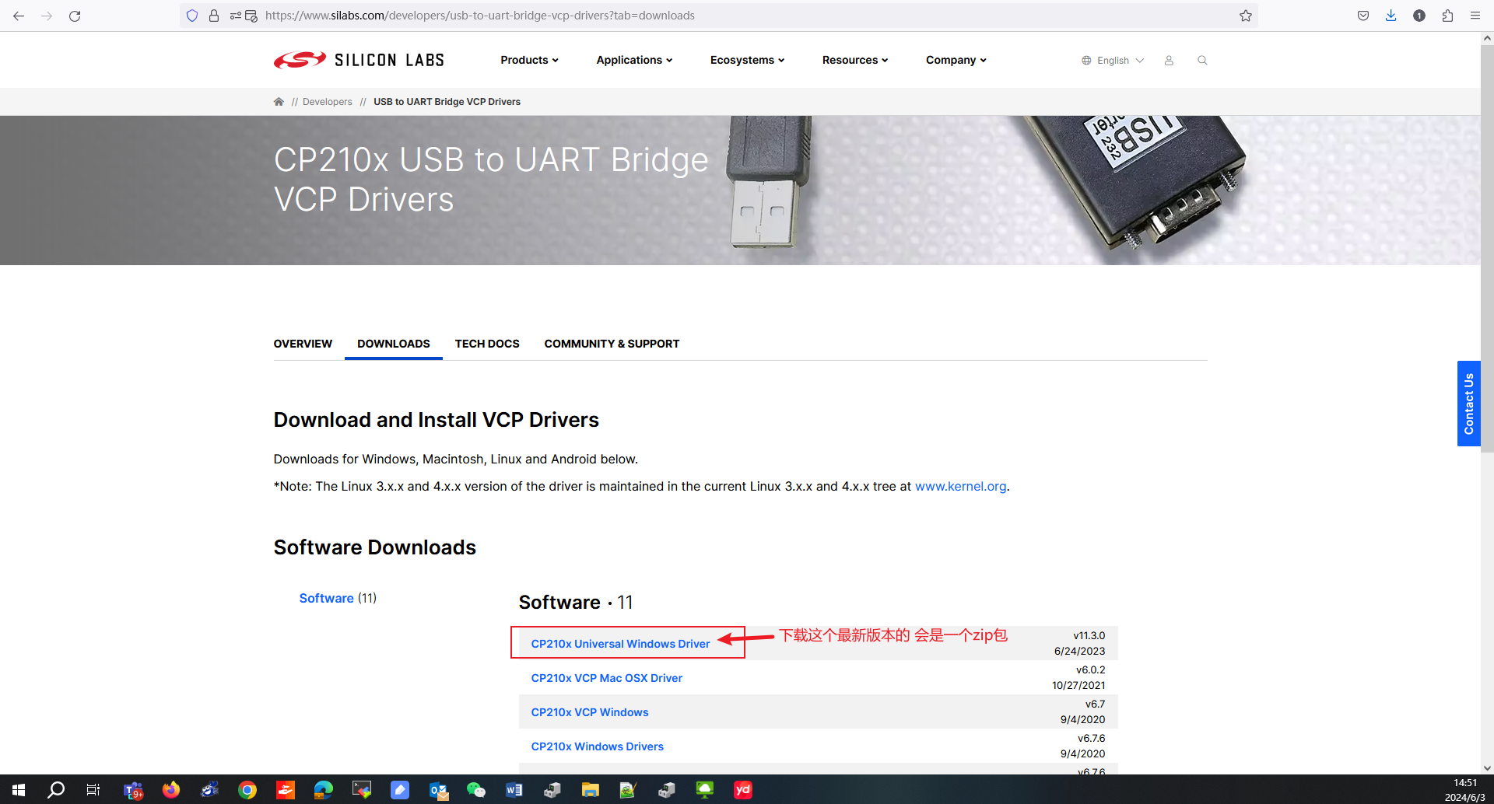Open WeChat from the taskbar
1494x804 pixels.
pos(475,790)
